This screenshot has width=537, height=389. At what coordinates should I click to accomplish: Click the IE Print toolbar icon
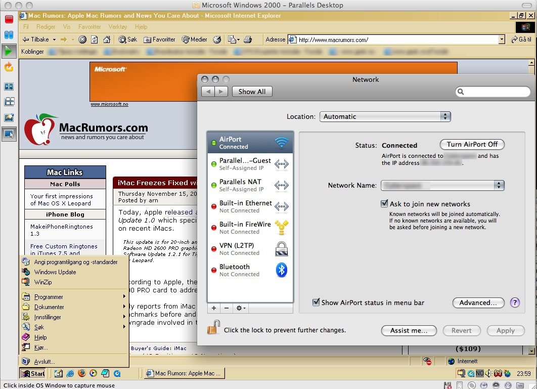click(248, 39)
